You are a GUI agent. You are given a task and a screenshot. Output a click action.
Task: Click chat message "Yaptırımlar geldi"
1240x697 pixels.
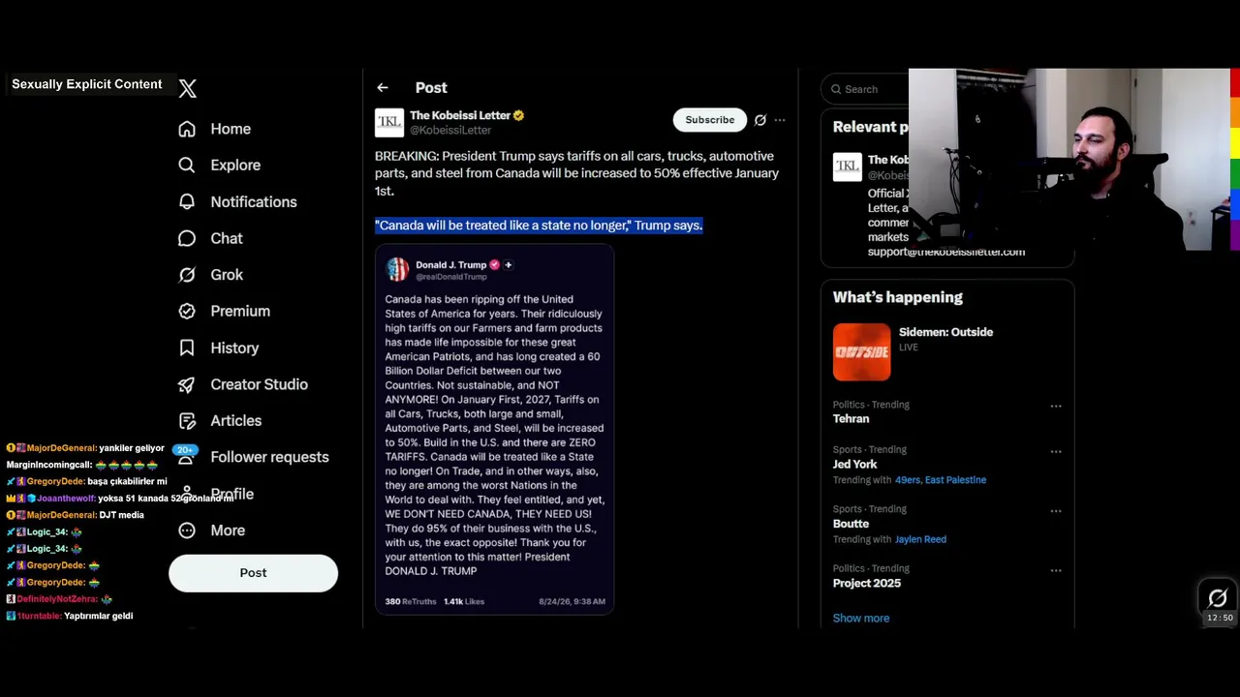click(98, 616)
